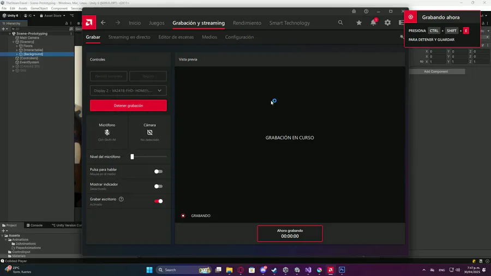This screenshot has width=491, height=276.
Task: Open the Hierarchy plus create dropdown
Action: click(5, 29)
